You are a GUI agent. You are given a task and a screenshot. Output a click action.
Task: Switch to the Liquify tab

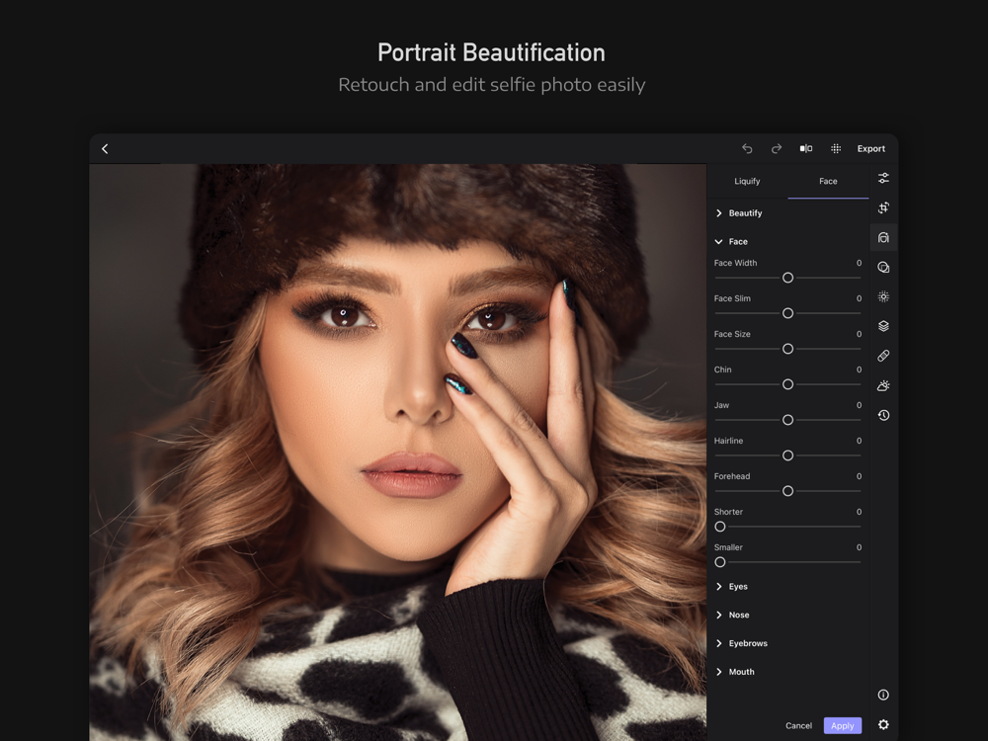pos(747,182)
